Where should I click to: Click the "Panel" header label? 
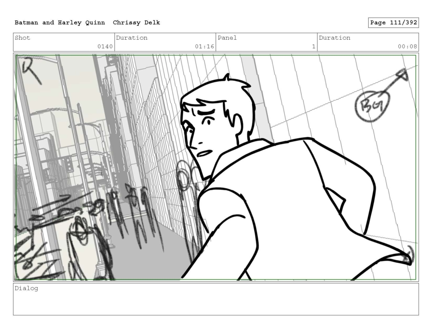click(x=227, y=38)
